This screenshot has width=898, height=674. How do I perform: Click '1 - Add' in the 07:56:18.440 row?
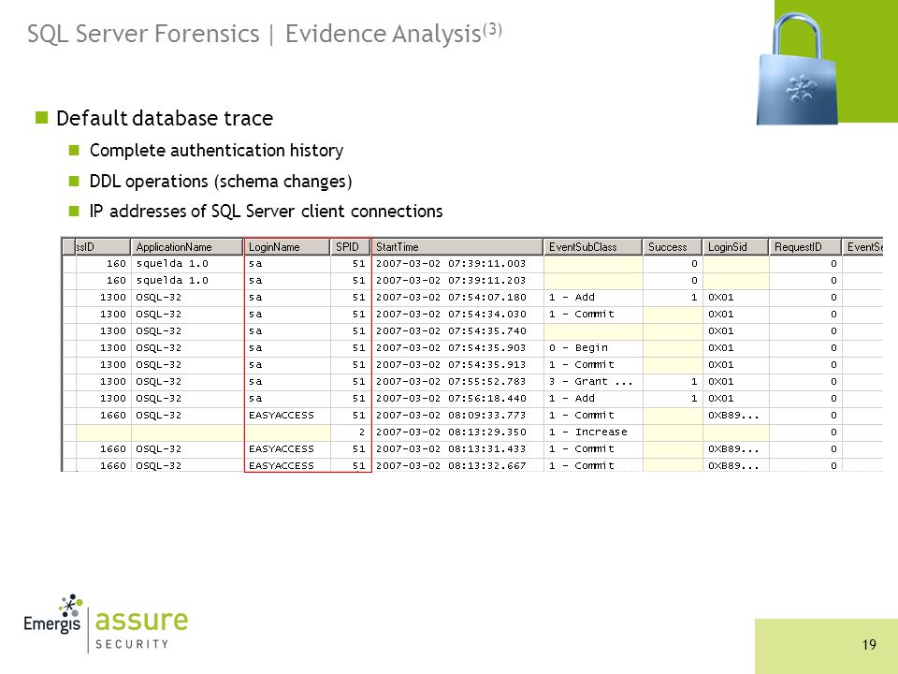point(593,399)
